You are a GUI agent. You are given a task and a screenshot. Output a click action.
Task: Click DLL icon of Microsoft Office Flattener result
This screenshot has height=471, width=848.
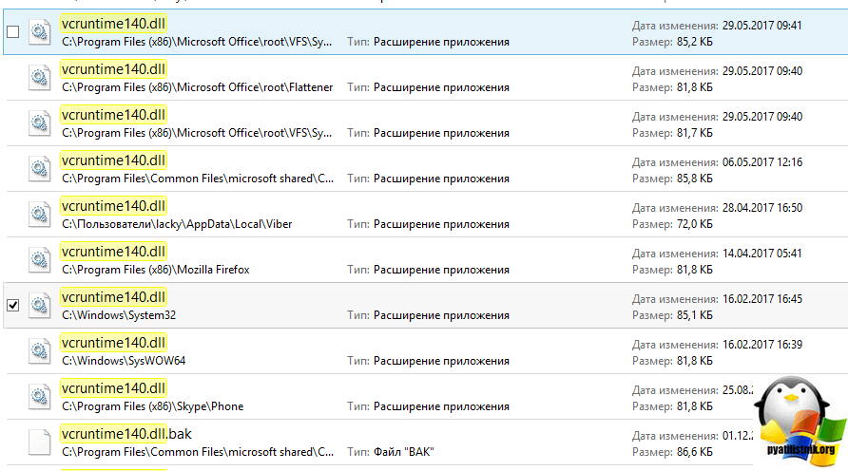[x=40, y=78]
